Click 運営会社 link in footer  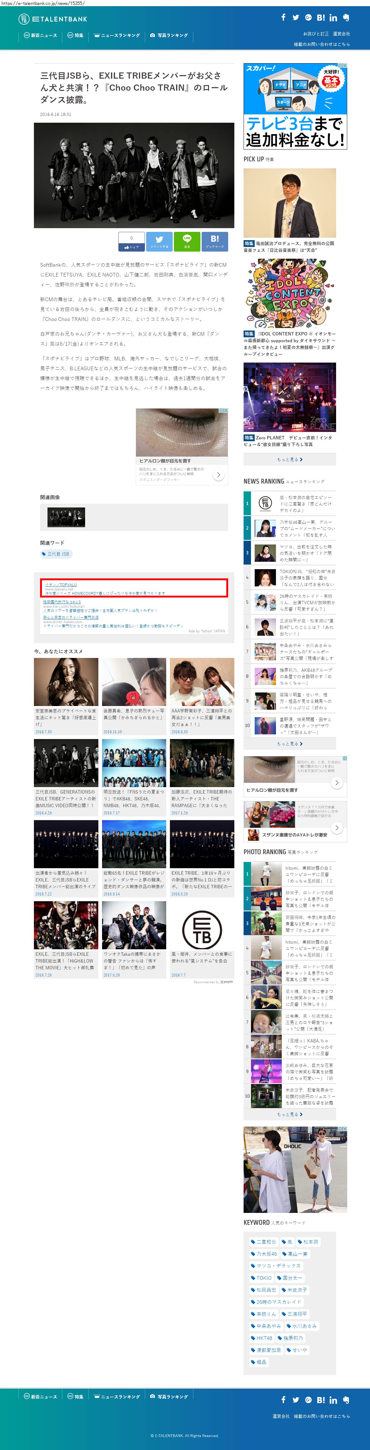281,1416
